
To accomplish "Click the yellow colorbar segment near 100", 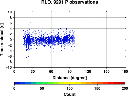I will click(70, 83).
